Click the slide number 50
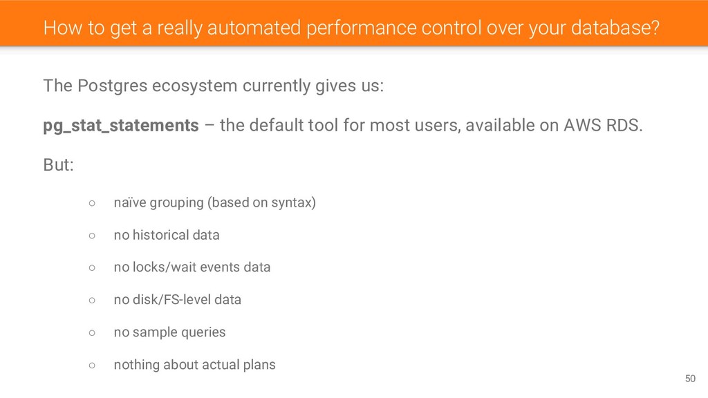 (690, 379)
